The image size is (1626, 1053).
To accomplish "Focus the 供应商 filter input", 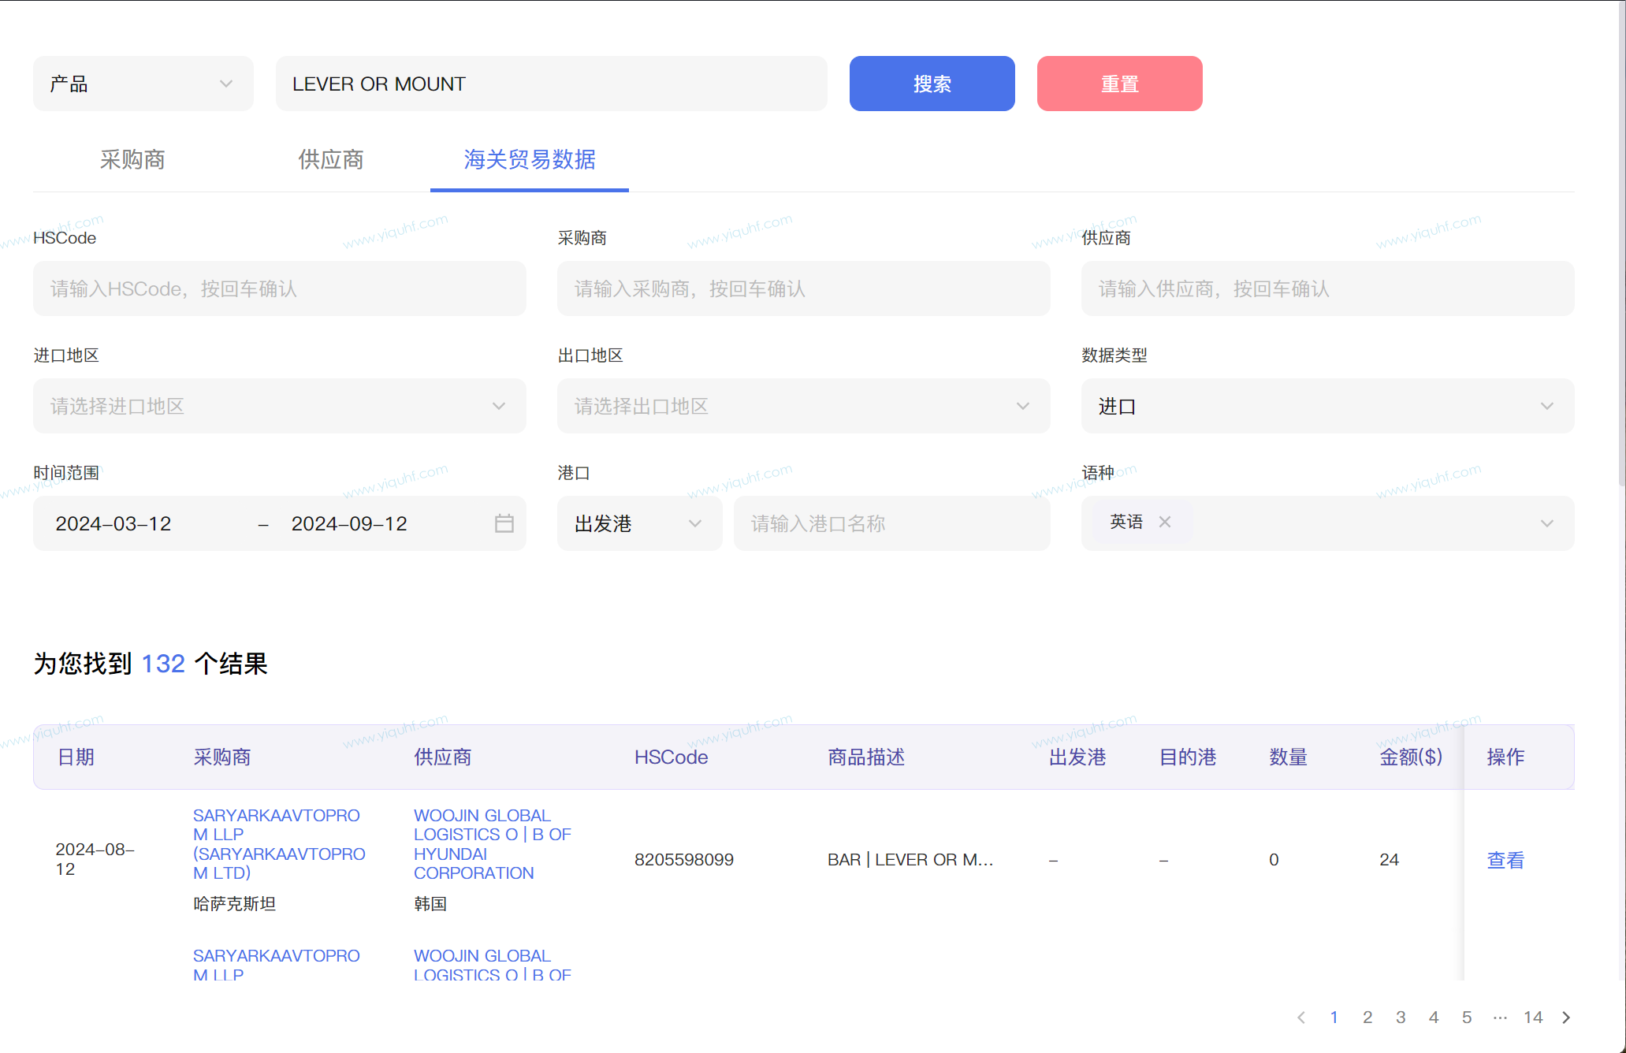I will (1327, 288).
